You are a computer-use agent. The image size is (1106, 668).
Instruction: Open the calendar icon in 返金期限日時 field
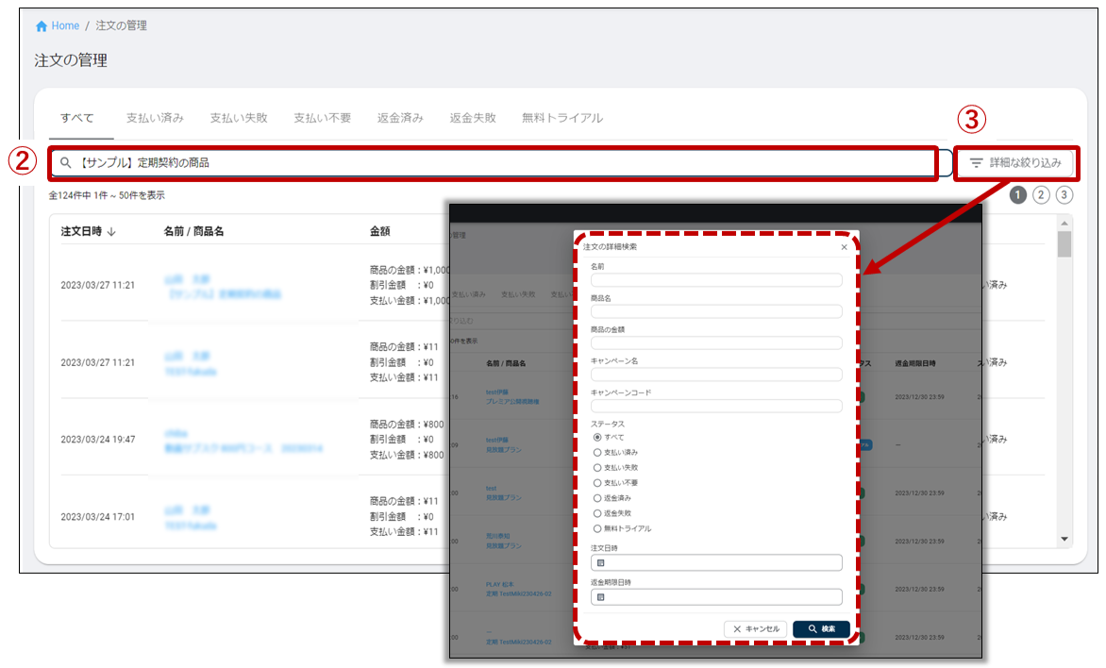coord(600,597)
